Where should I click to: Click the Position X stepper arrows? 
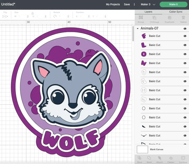[x=89, y=16]
